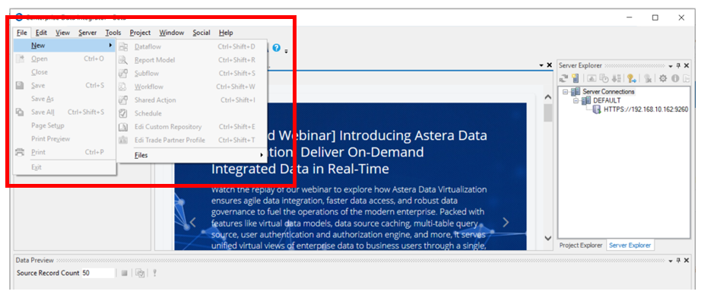Click the Source Record Count field
This screenshot has width=701, height=304.
click(x=98, y=273)
